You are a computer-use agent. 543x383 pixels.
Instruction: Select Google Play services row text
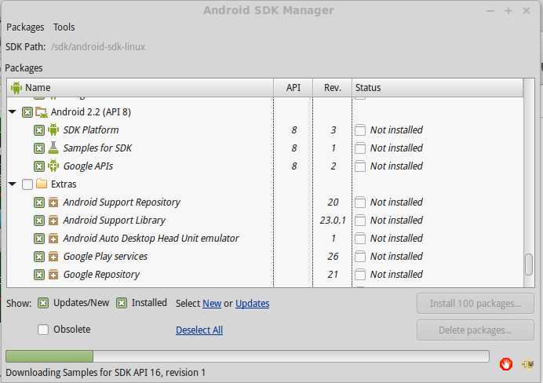click(105, 257)
